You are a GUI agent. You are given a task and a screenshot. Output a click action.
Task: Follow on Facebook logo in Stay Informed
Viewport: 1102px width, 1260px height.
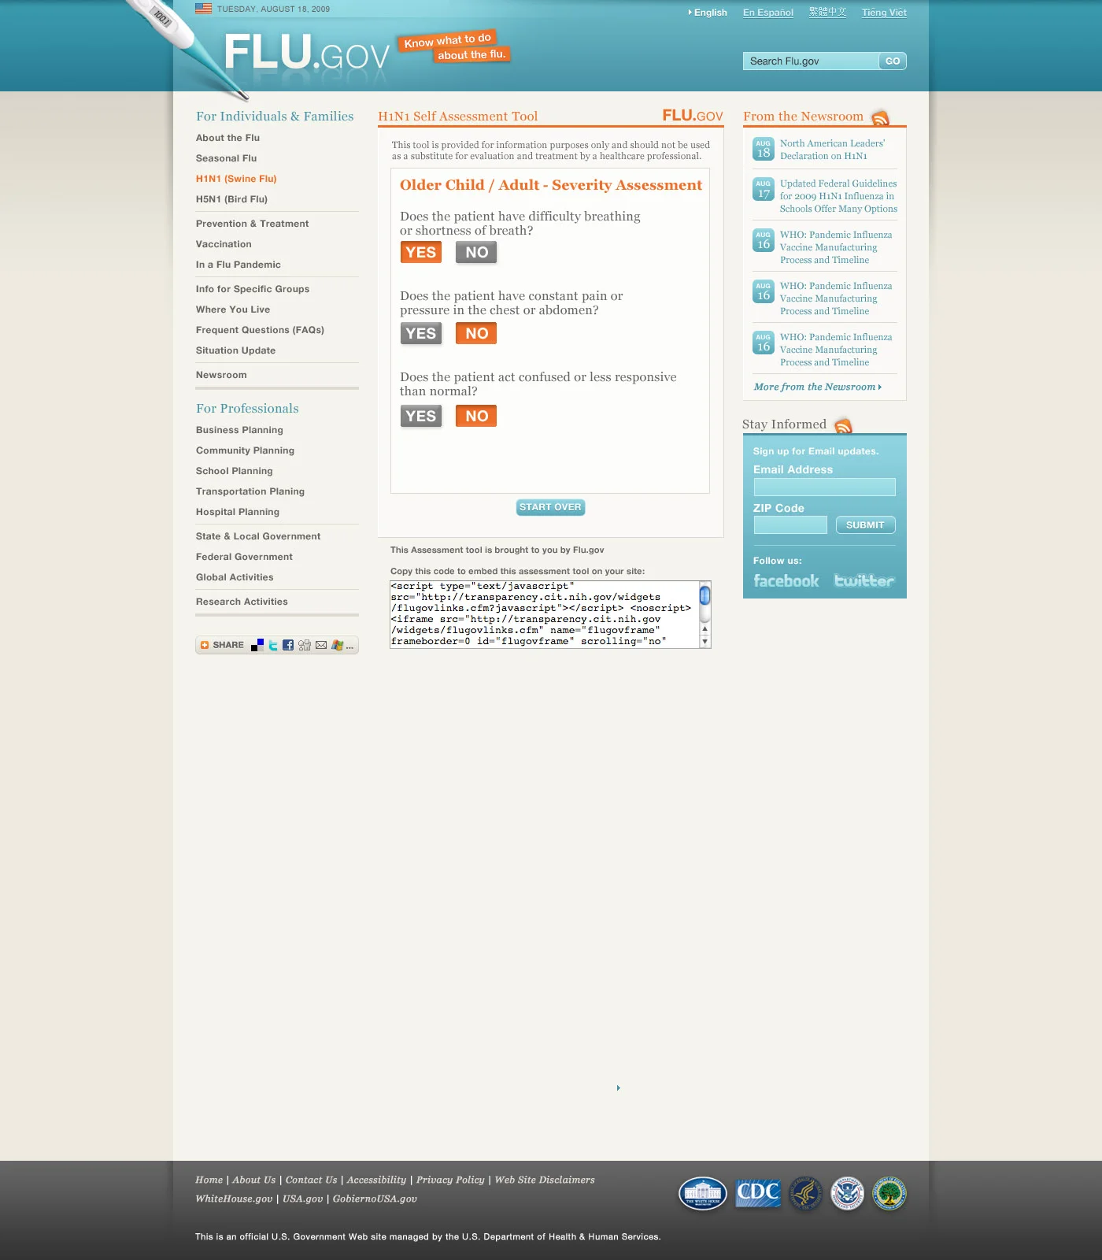tap(786, 580)
